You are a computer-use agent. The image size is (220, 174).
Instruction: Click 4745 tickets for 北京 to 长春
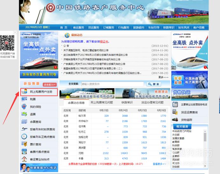tap(125, 158)
